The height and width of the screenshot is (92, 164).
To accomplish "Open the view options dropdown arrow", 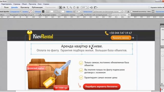I will [97, 7].
